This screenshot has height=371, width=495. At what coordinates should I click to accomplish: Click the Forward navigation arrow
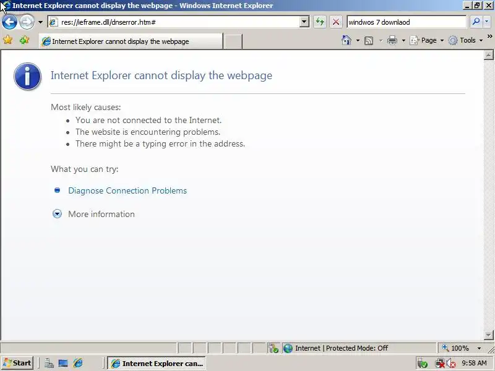click(27, 22)
